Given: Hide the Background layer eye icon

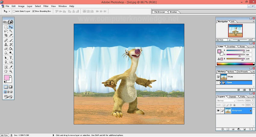Looking at the screenshot, I should coord(218,111).
